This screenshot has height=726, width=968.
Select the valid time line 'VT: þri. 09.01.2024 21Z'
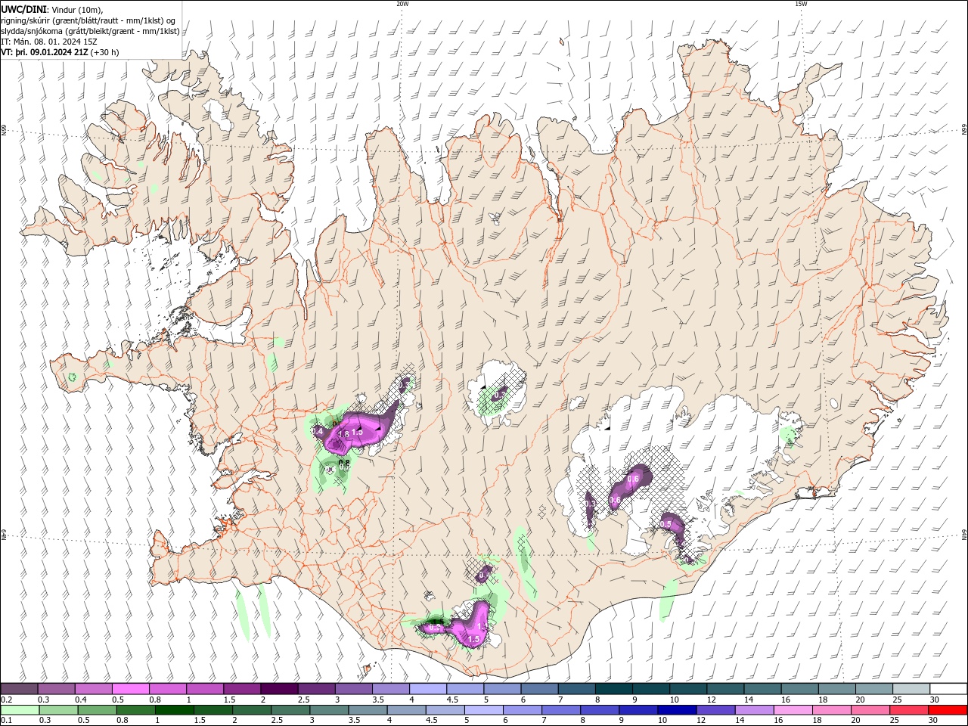pyautogui.click(x=45, y=52)
